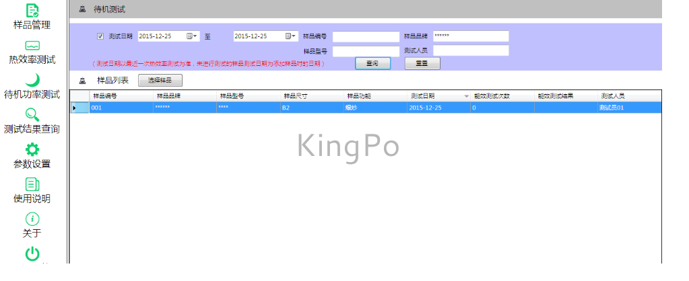Click the power exit icon

click(32, 254)
